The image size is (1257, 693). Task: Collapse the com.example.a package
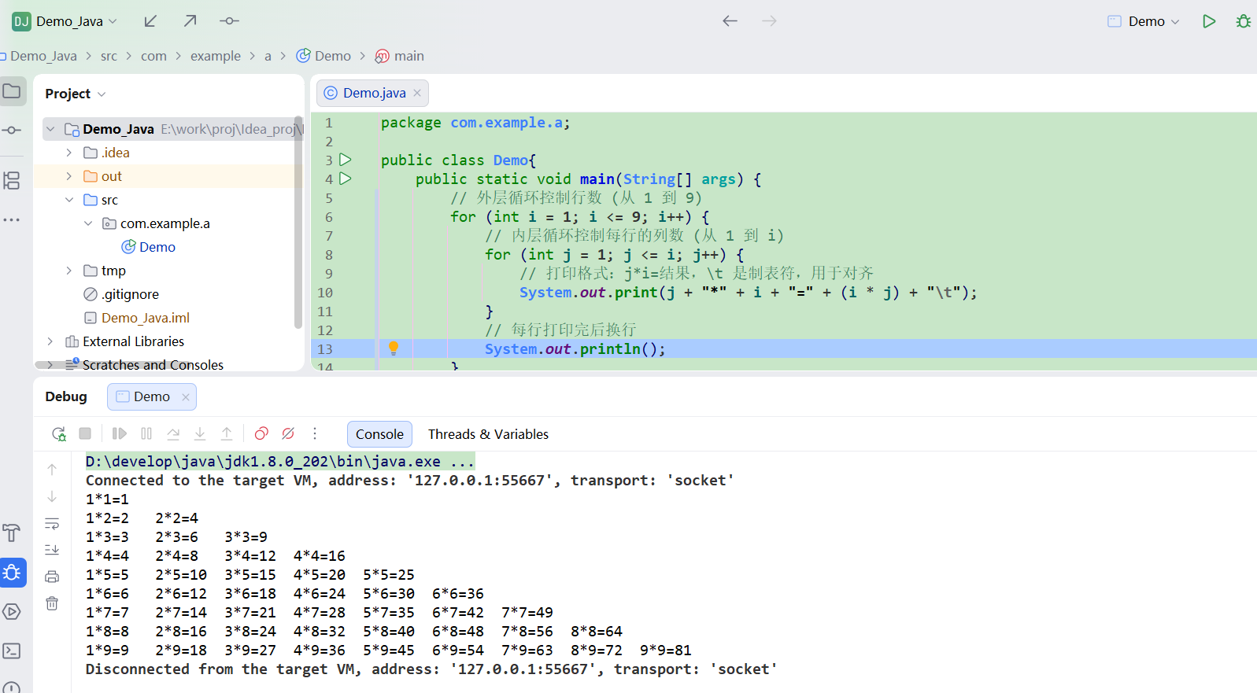click(88, 223)
